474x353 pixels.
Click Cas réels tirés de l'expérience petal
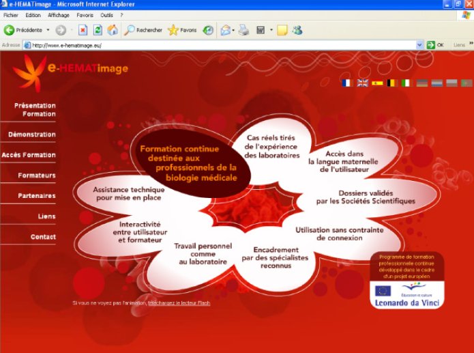[272, 147]
